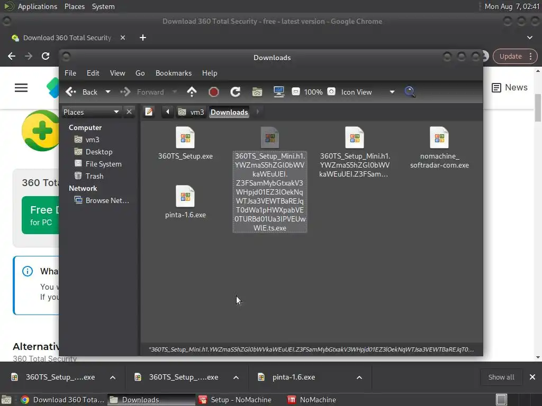Switch to Setup - NoMachine taskbar window
This screenshot has width=542, height=406.
coord(235,400)
